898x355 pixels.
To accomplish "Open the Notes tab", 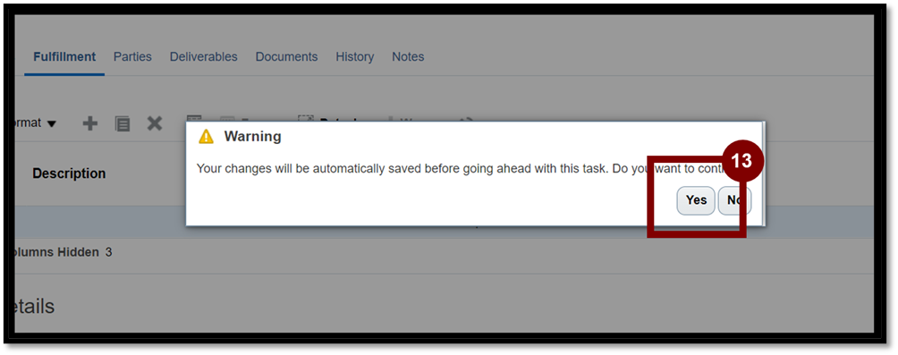I will click(408, 56).
